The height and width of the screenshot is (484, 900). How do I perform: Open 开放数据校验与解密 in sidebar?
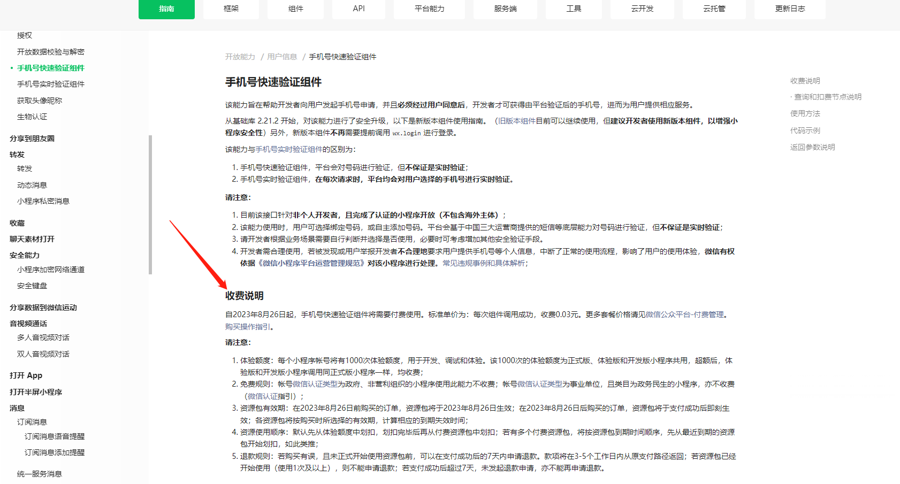click(x=51, y=52)
